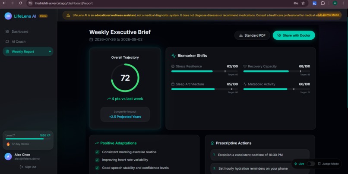Click the Weekly Report document icon
Screen dimensions: 348x174
tap(7, 51)
